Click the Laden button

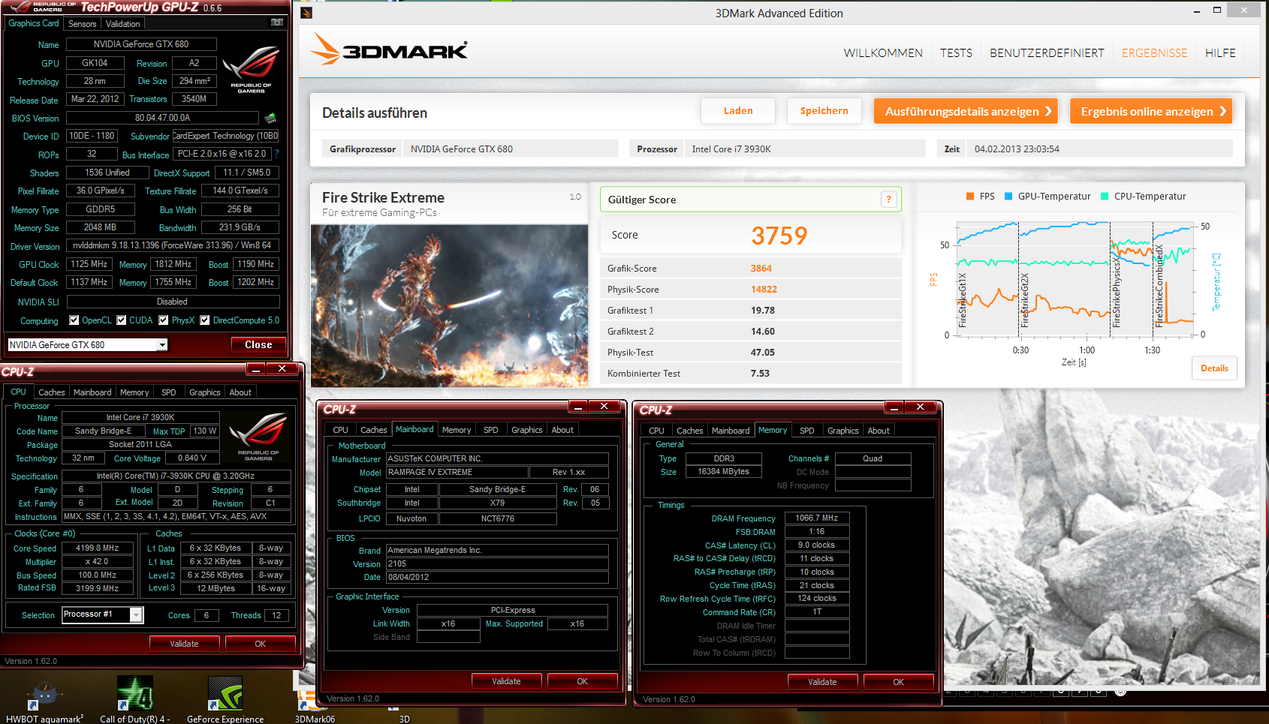(738, 110)
